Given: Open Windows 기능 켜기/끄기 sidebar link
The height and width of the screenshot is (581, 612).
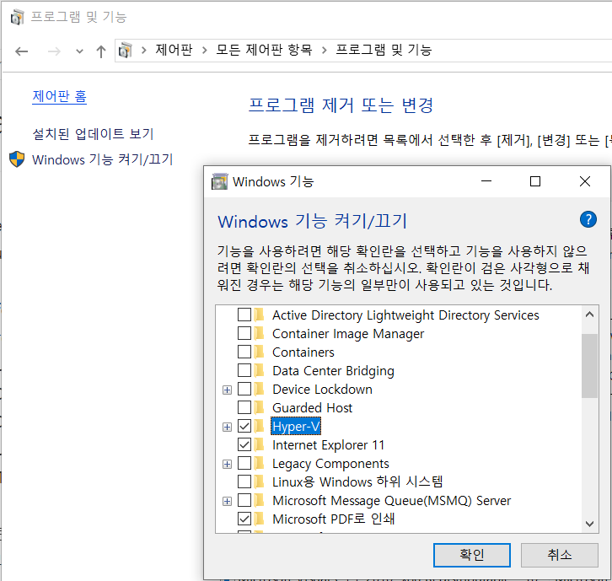Looking at the screenshot, I should pyautogui.click(x=102, y=159).
